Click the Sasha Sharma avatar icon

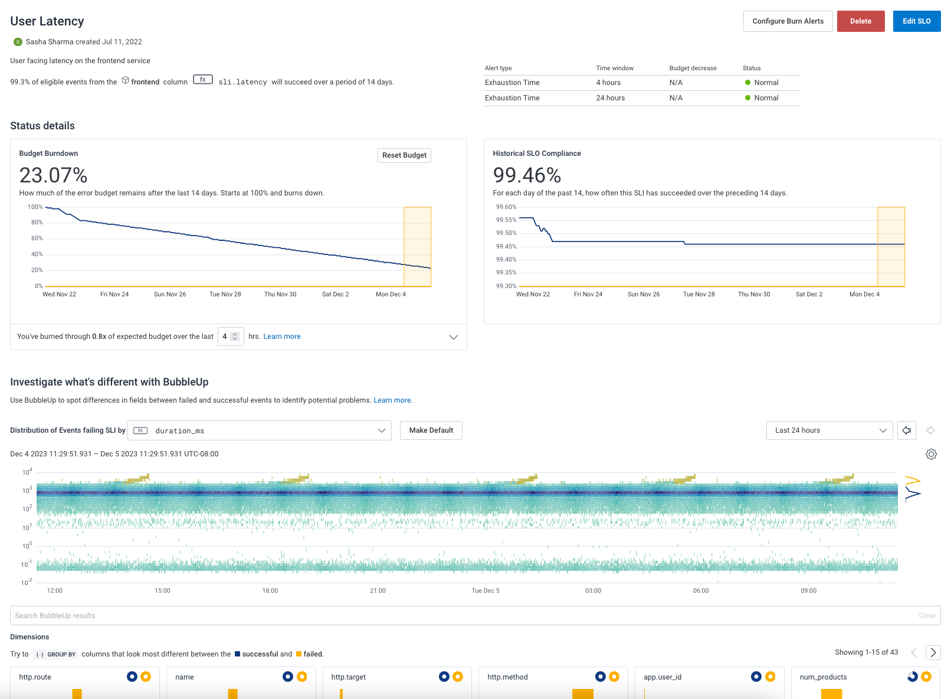click(x=18, y=42)
